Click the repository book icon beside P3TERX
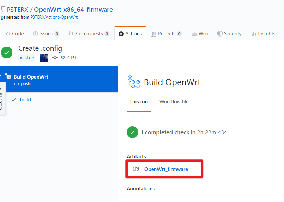The image size is (284, 202). point(3,9)
